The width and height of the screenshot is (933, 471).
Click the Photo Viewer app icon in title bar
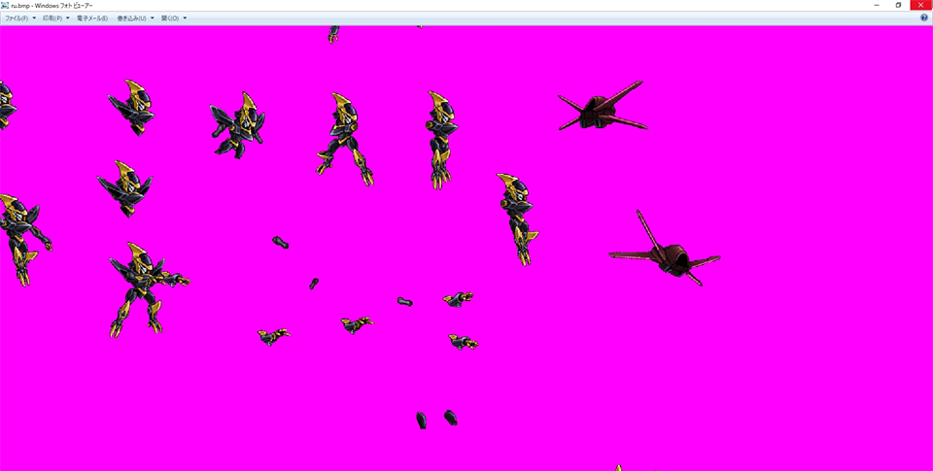tap(5, 6)
